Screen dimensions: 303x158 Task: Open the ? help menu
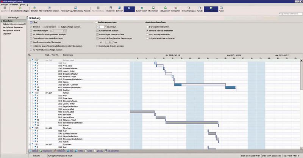27,5
